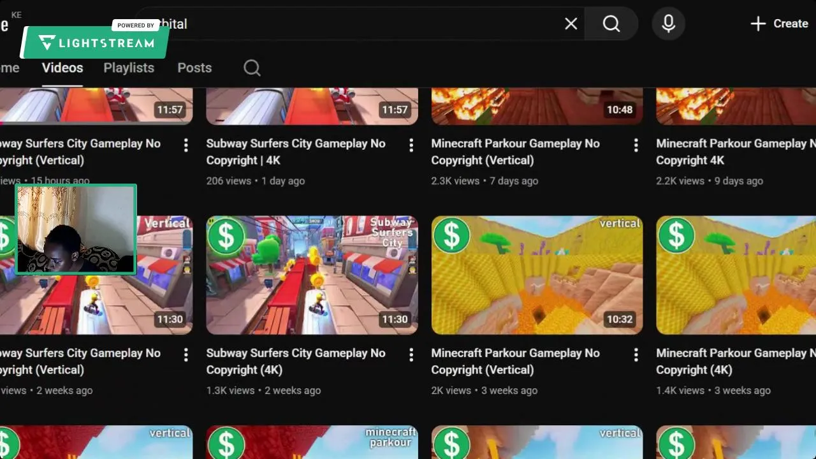Start voice search with the microphone icon
Image resolution: width=816 pixels, height=459 pixels.
coord(668,24)
